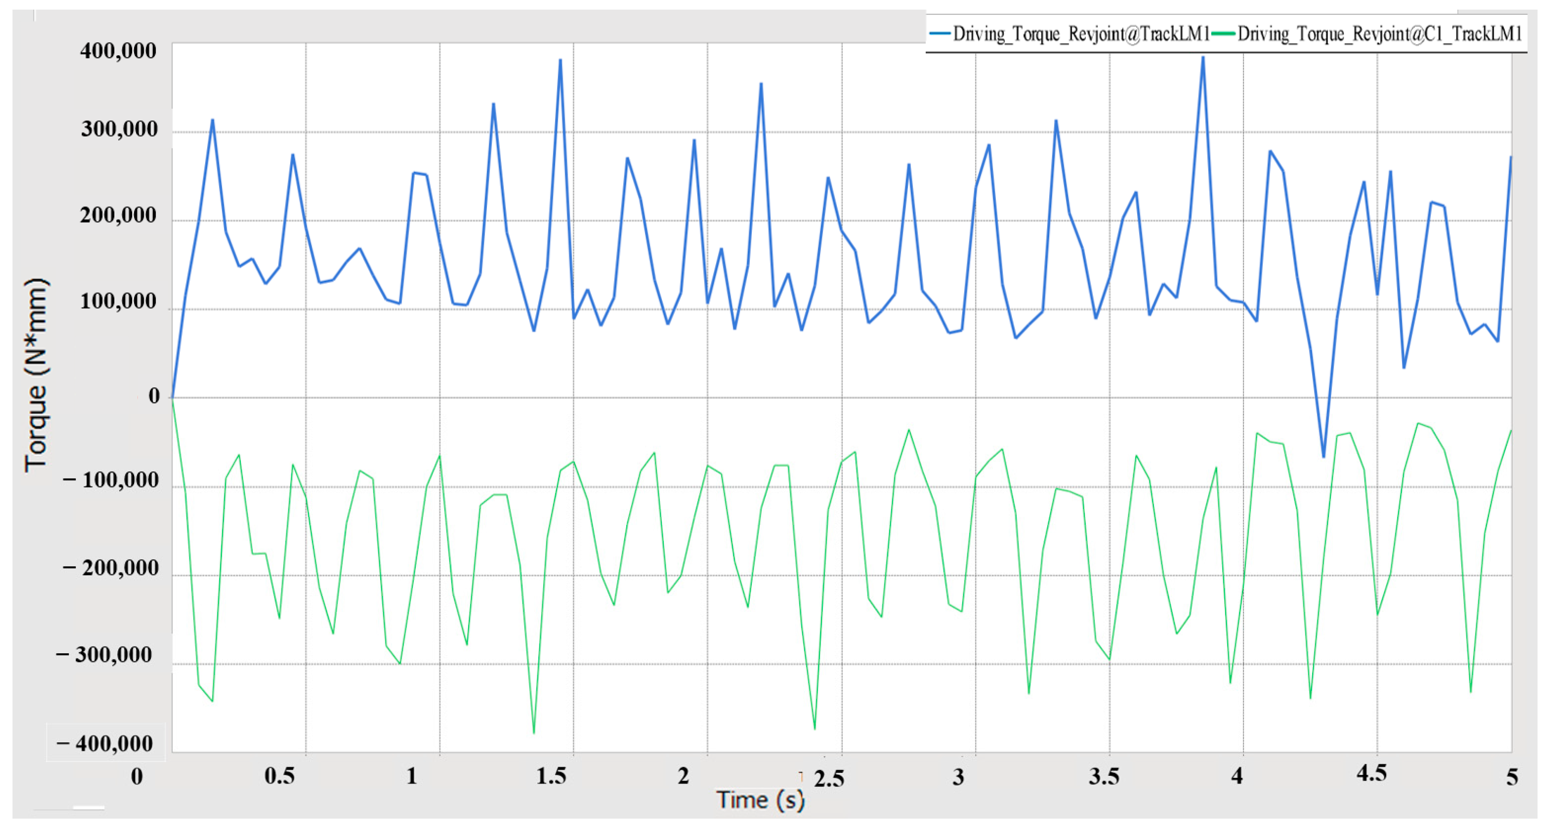Click the Time (s) axis title
1551x834 pixels.
760,800
